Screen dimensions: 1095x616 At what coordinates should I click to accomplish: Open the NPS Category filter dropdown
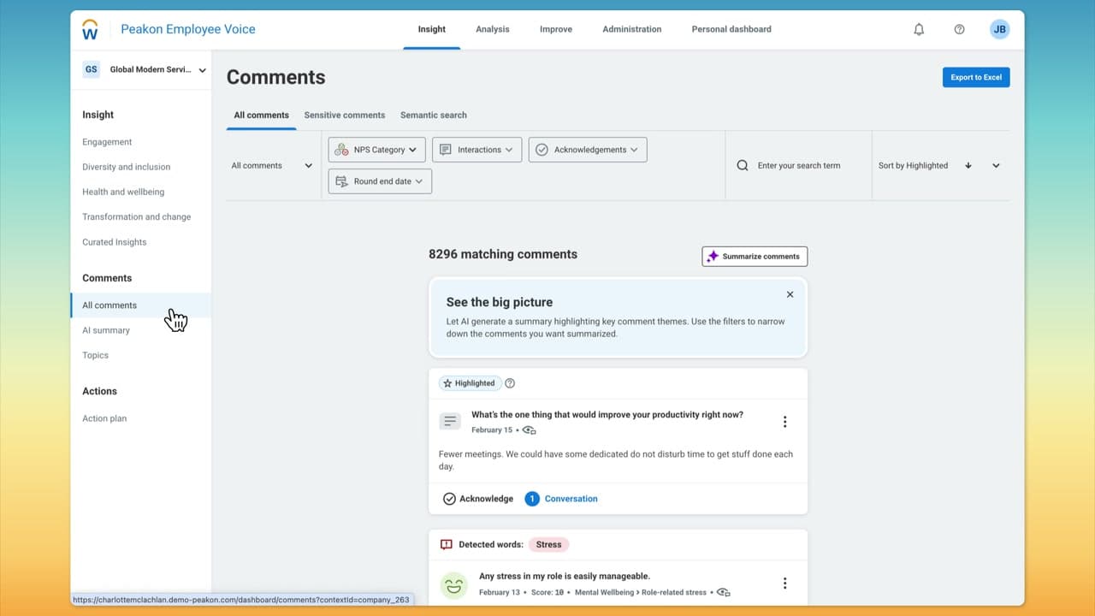pos(377,150)
